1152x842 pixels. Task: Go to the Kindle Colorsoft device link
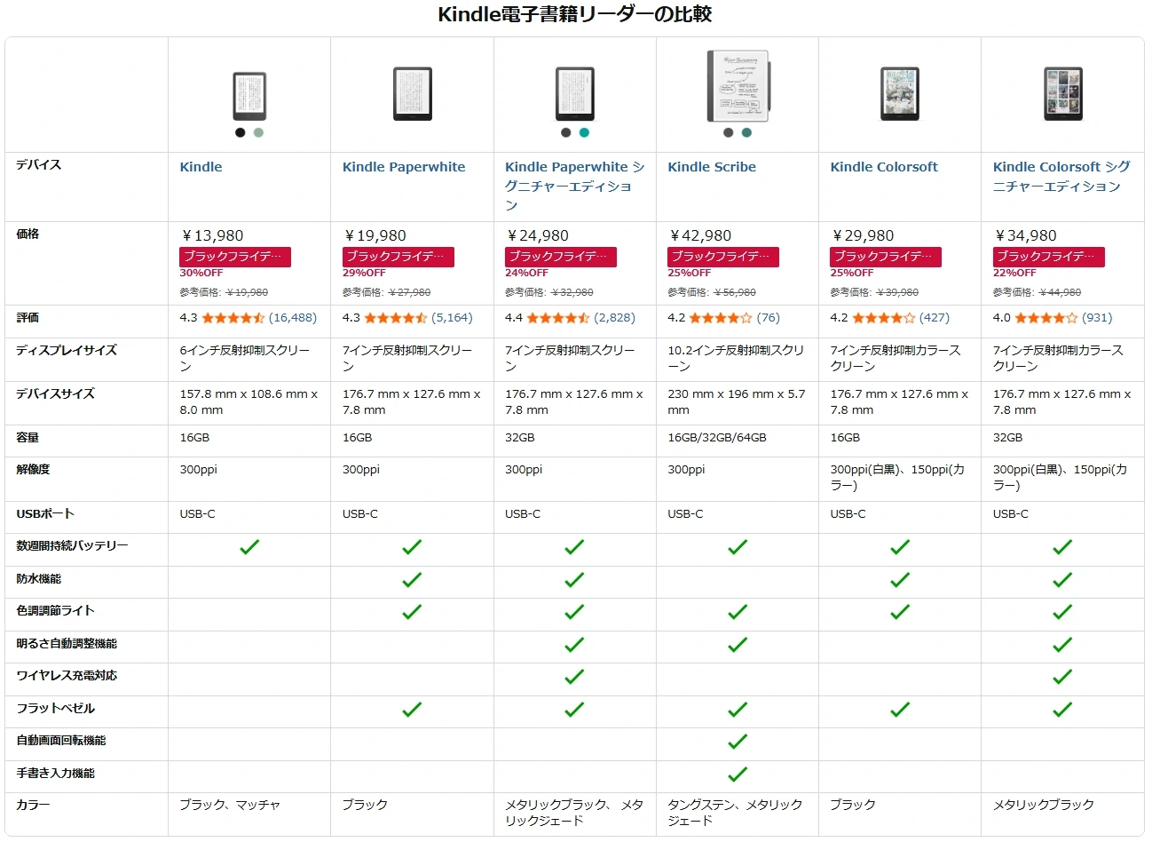(x=884, y=167)
